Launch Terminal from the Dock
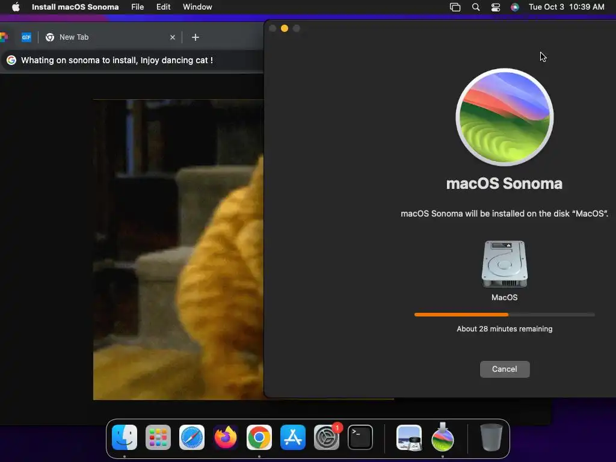Screen dimensions: 616x462 360,437
